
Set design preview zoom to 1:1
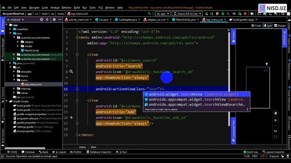tap(276, 131)
